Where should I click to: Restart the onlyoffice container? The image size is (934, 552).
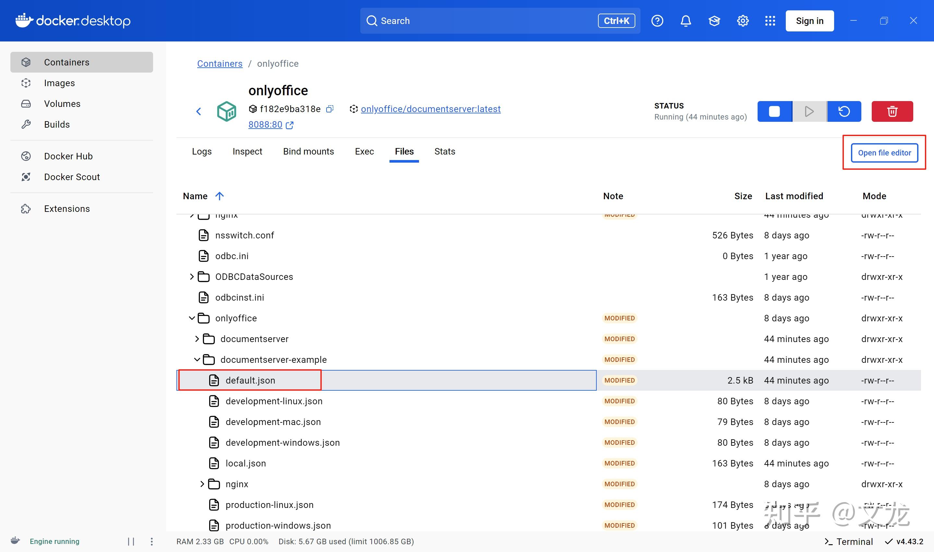click(844, 111)
